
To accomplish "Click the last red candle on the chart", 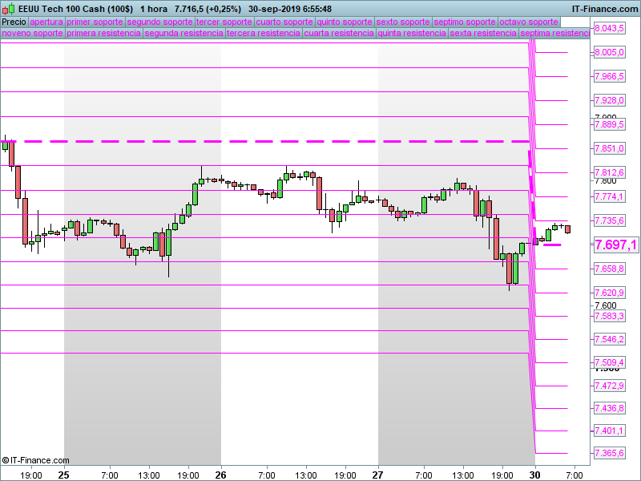I will tap(568, 229).
